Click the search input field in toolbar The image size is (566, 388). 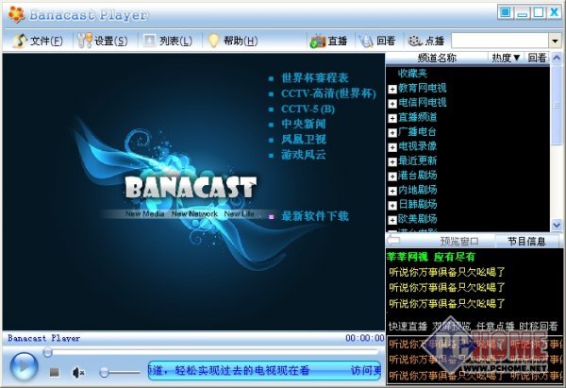(500, 41)
